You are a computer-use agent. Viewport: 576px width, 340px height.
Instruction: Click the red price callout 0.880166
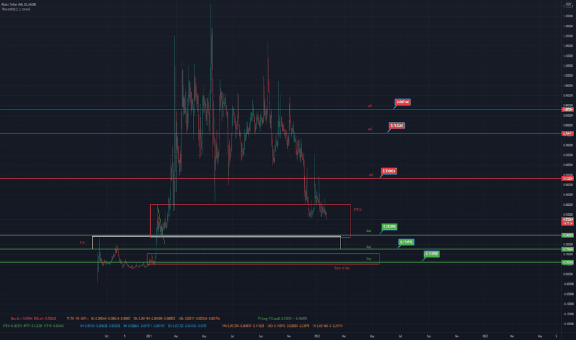tap(402, 102)
